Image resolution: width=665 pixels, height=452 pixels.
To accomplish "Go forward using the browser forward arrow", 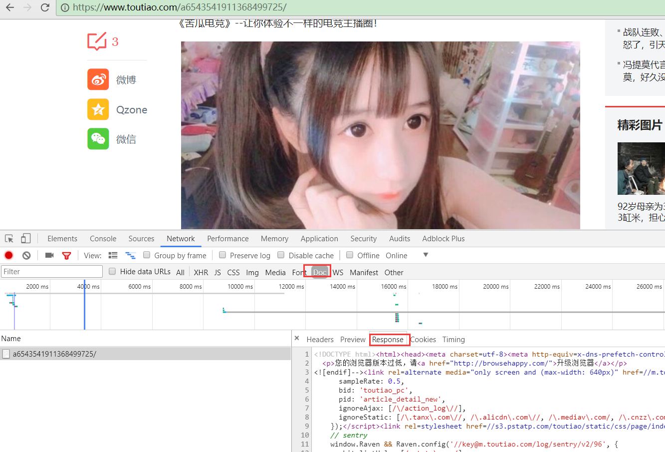I will click(27, 7).
